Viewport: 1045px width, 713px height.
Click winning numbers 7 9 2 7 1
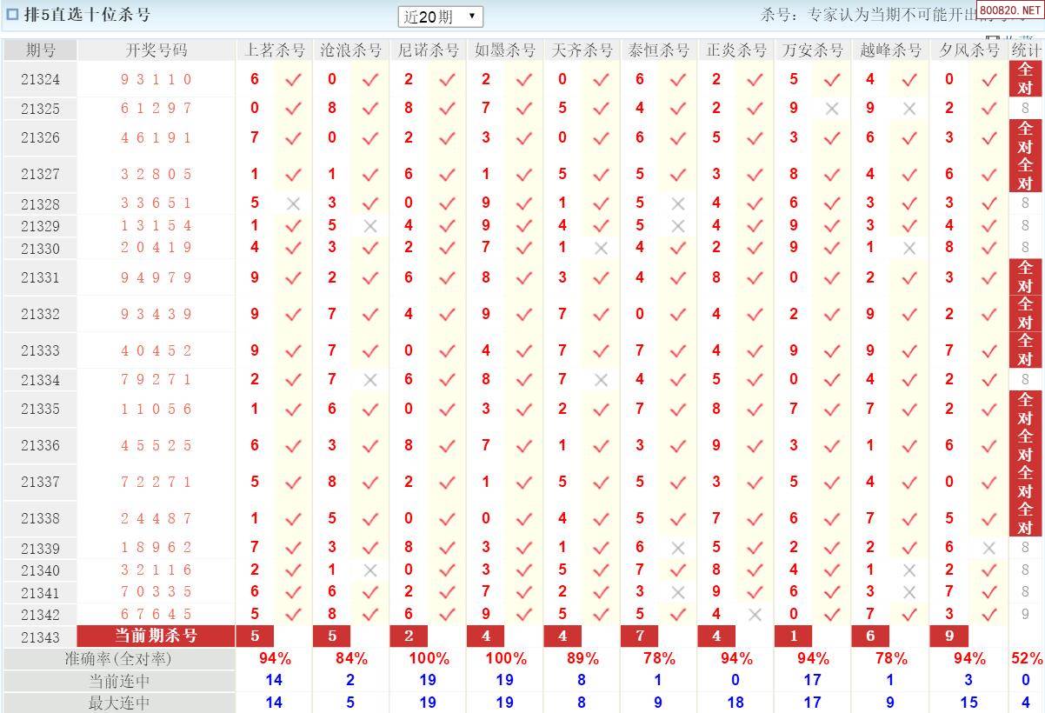point(156,380)
